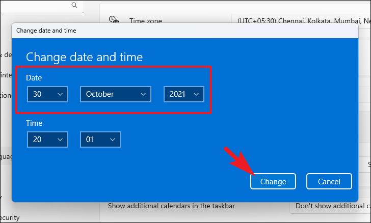371x223 pixels.
Task: Open the year dropdown showing 2021
Action: click(x=184, y=94)
